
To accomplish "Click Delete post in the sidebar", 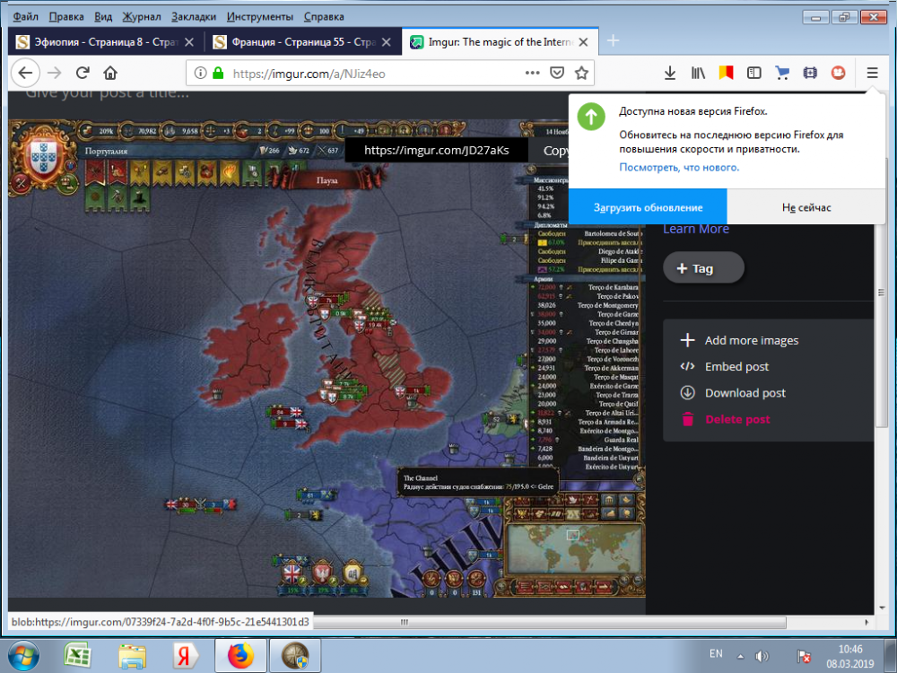I will [736, 419].
